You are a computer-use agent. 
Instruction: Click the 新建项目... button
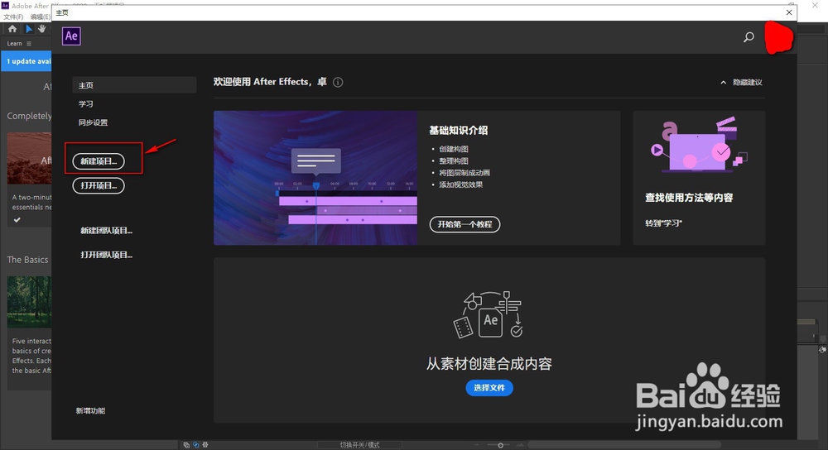tap(99, 161)
